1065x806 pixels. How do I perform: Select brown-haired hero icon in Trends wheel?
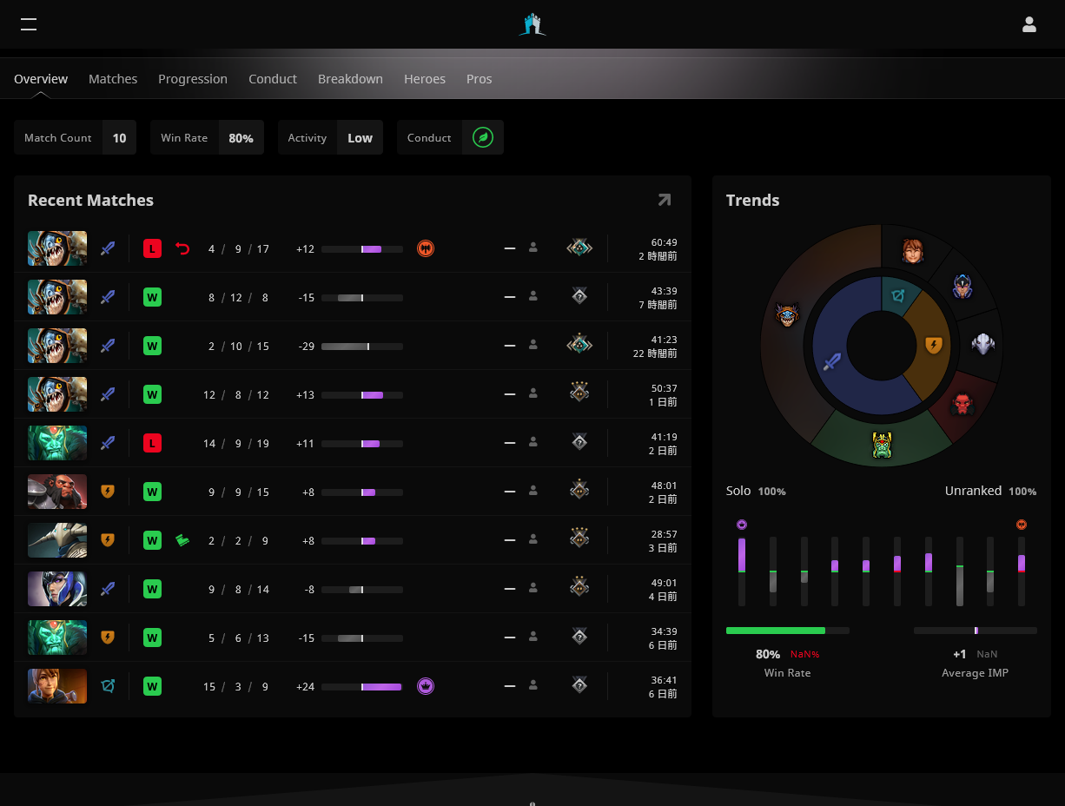tap(912, 251)
